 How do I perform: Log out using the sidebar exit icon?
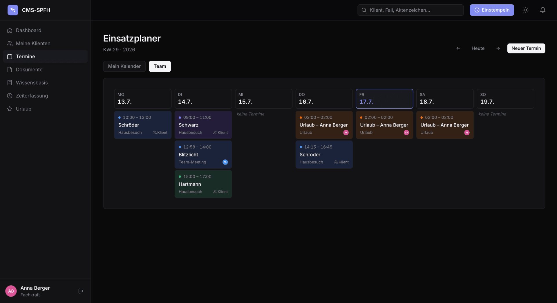click(81, 291)
